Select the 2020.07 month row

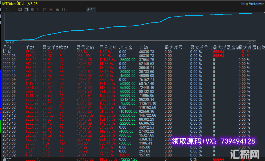(x=9, y=87)
